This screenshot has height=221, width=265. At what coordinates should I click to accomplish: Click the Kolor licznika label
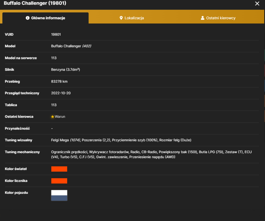16,181
